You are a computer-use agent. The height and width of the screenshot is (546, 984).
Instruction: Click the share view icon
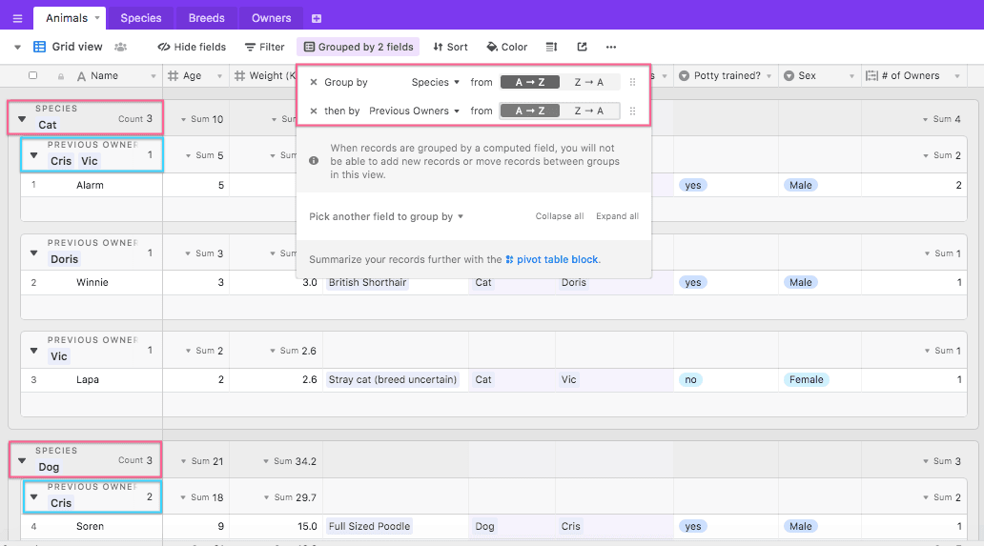click(x=582, y=47)
